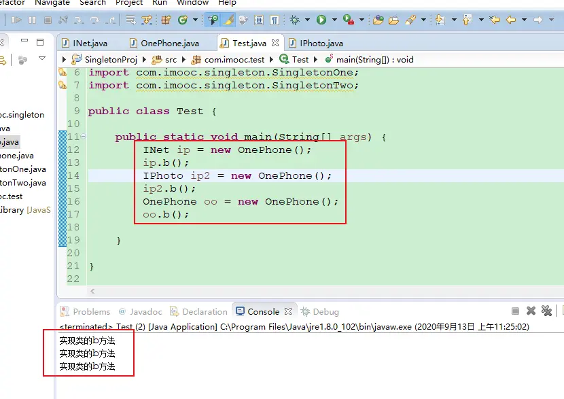The image size is (564, 399).
Task: Click on line 14 in code editor
Action: (x=237, y=175)
